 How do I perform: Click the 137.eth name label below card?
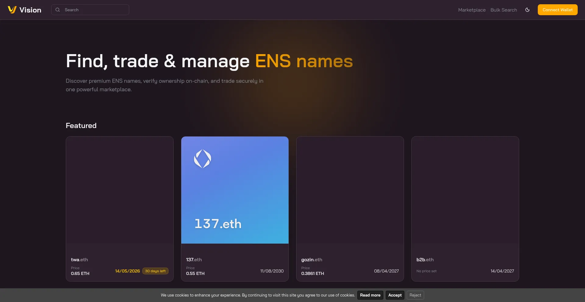[x=194, y=260]
